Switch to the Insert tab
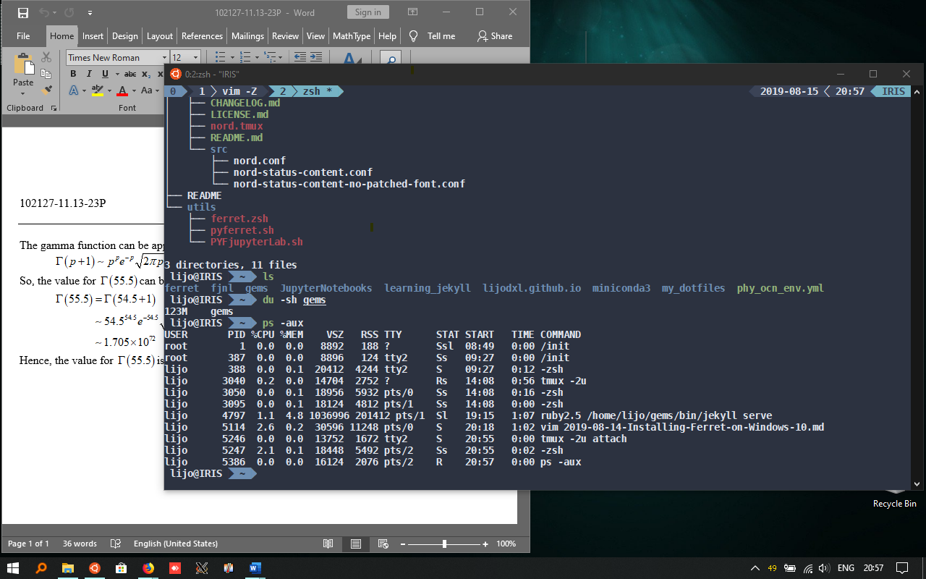Viewport: 926px width, 579px height. (93, 36)
